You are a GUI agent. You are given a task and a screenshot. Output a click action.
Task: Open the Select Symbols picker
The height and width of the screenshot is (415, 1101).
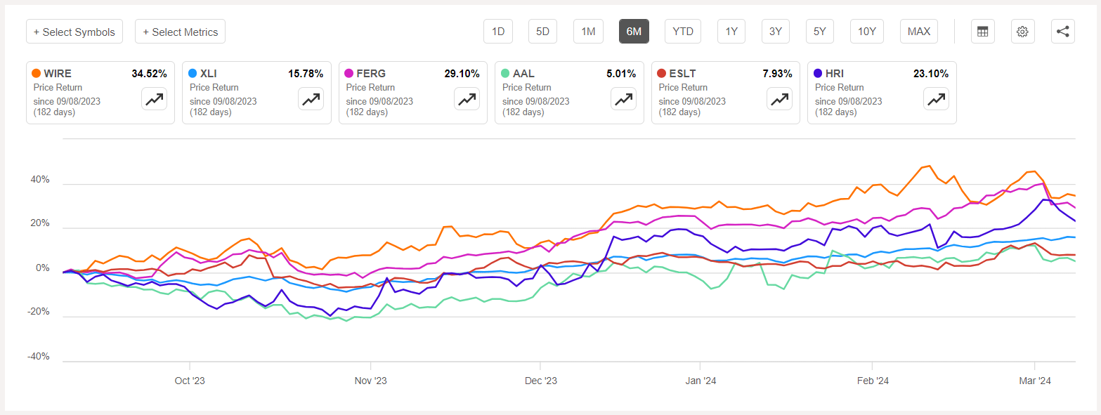[74, 31]
